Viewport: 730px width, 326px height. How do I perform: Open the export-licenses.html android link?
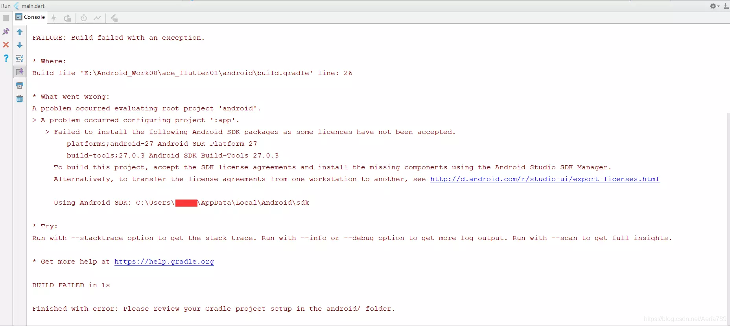click(544, 179)
